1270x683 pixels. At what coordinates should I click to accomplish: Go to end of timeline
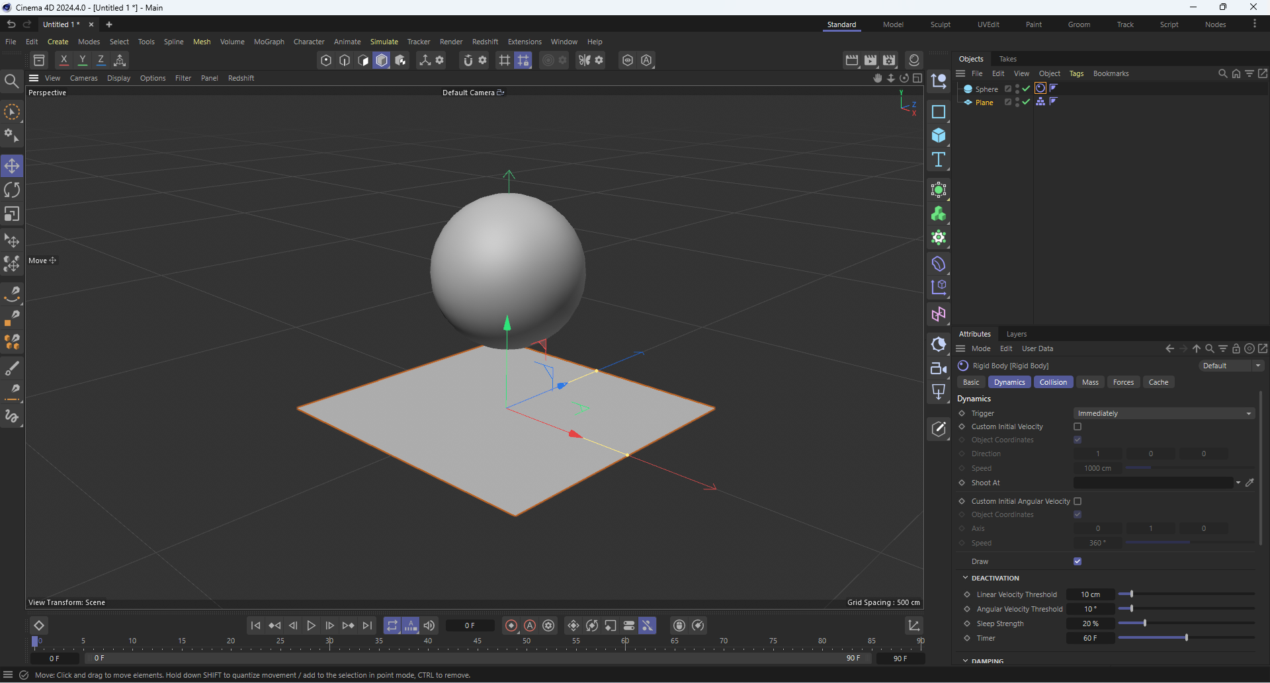367,625
